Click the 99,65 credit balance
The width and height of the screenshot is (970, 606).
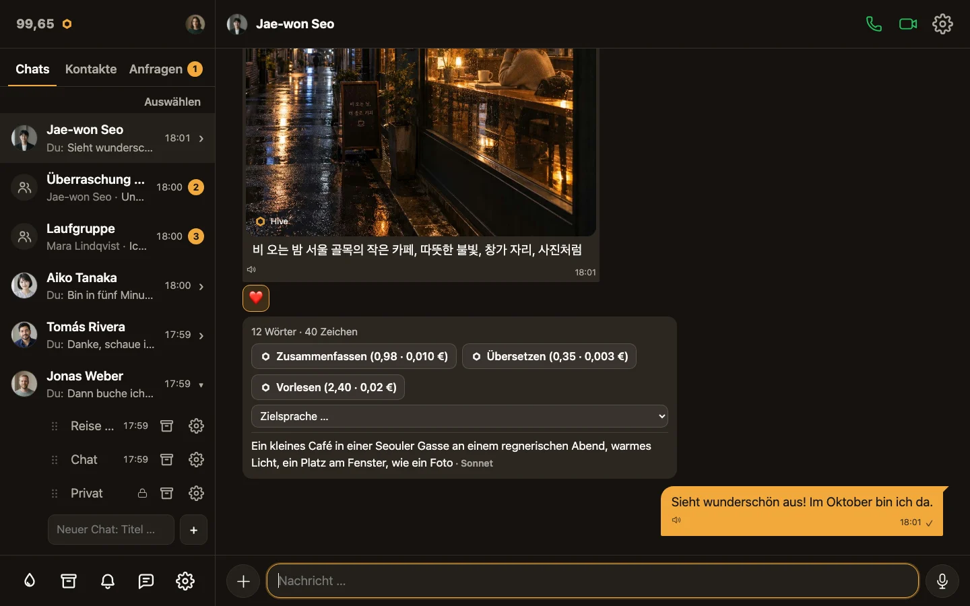tap(44, 24)
